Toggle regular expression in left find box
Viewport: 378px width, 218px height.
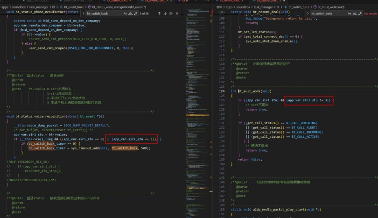point(135,14)
